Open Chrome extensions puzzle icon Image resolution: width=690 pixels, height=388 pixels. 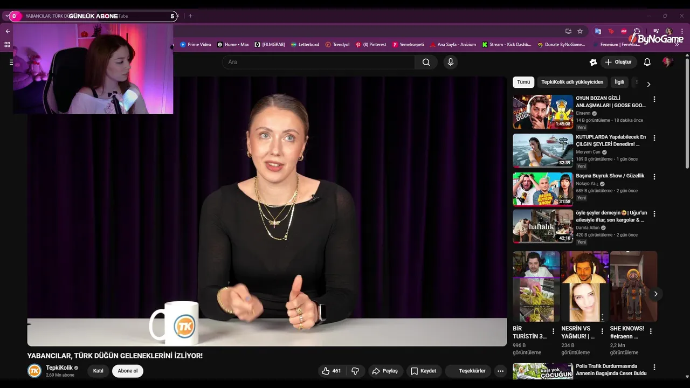(x=637, y=31)
